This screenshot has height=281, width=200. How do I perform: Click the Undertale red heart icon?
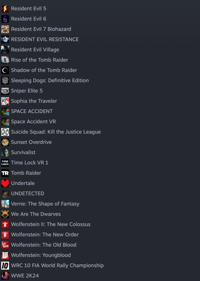coord(5,183)
